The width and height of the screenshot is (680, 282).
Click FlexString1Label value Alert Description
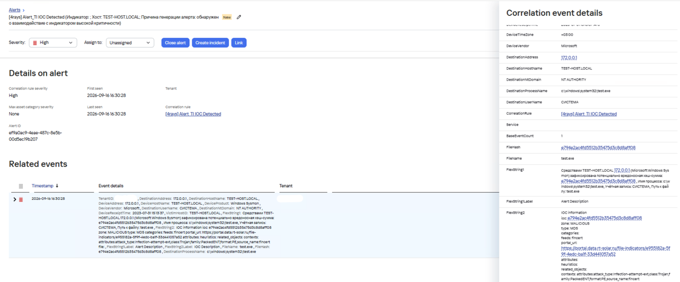[574, 202]
